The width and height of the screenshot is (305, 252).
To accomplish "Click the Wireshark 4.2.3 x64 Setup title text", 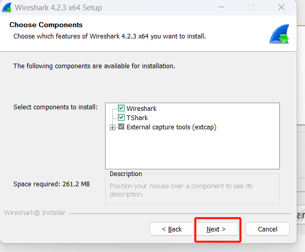I will [x=58, y=8].
